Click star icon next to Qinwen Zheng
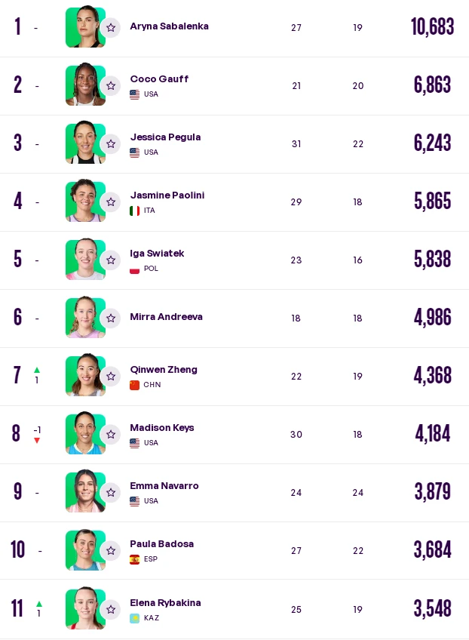469x640 pixels. 111,377
